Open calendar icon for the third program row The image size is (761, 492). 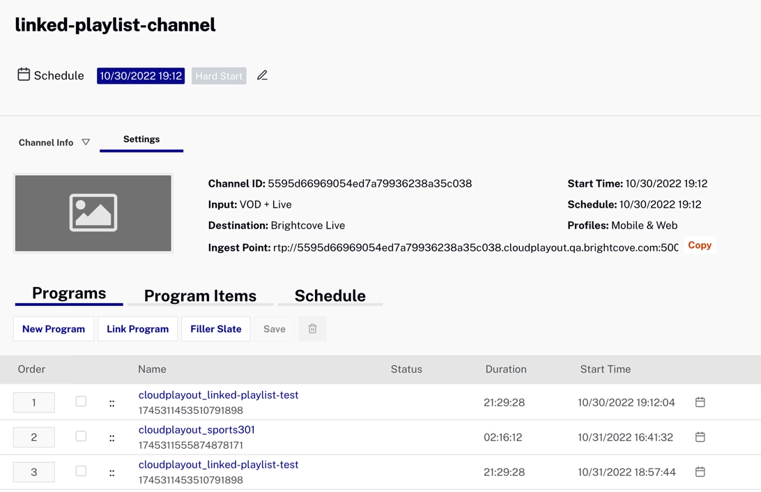pyautogui.click(x=700, y=472)
